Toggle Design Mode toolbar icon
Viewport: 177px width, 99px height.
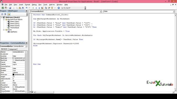(42, 8)
